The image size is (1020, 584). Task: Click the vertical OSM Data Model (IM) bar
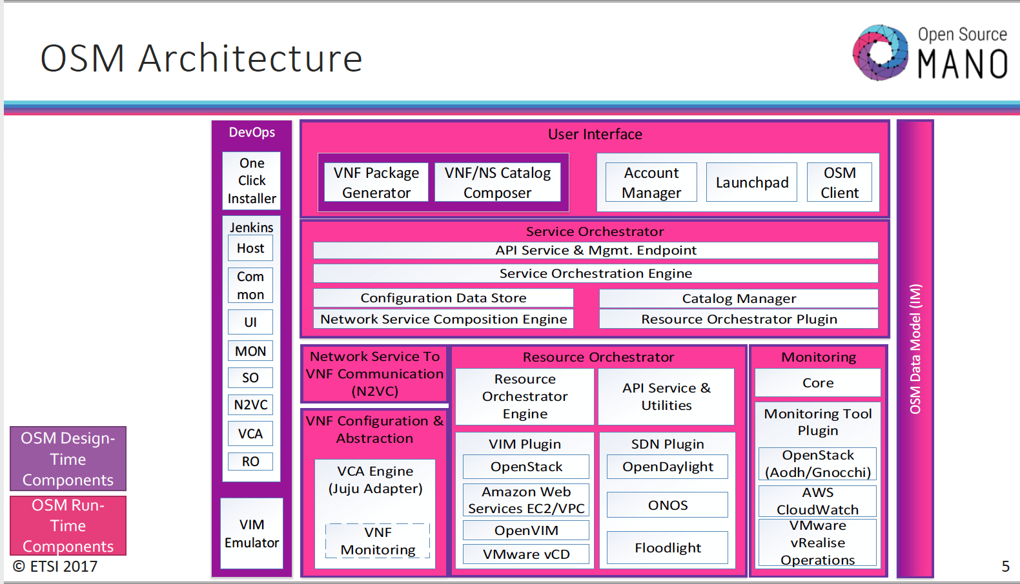915,348
